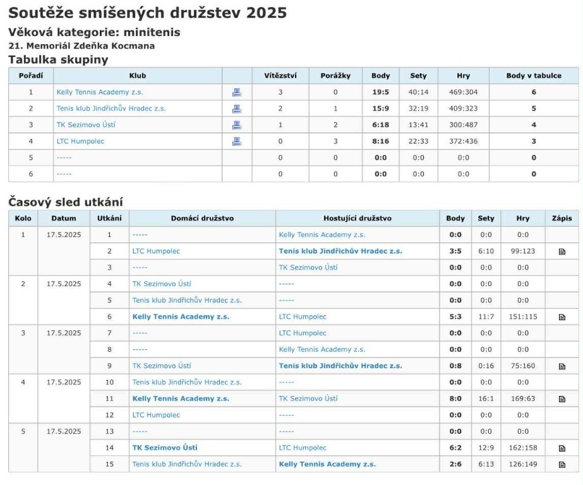
Task: Click the Datum column header
Action: [x=64, y=218]
